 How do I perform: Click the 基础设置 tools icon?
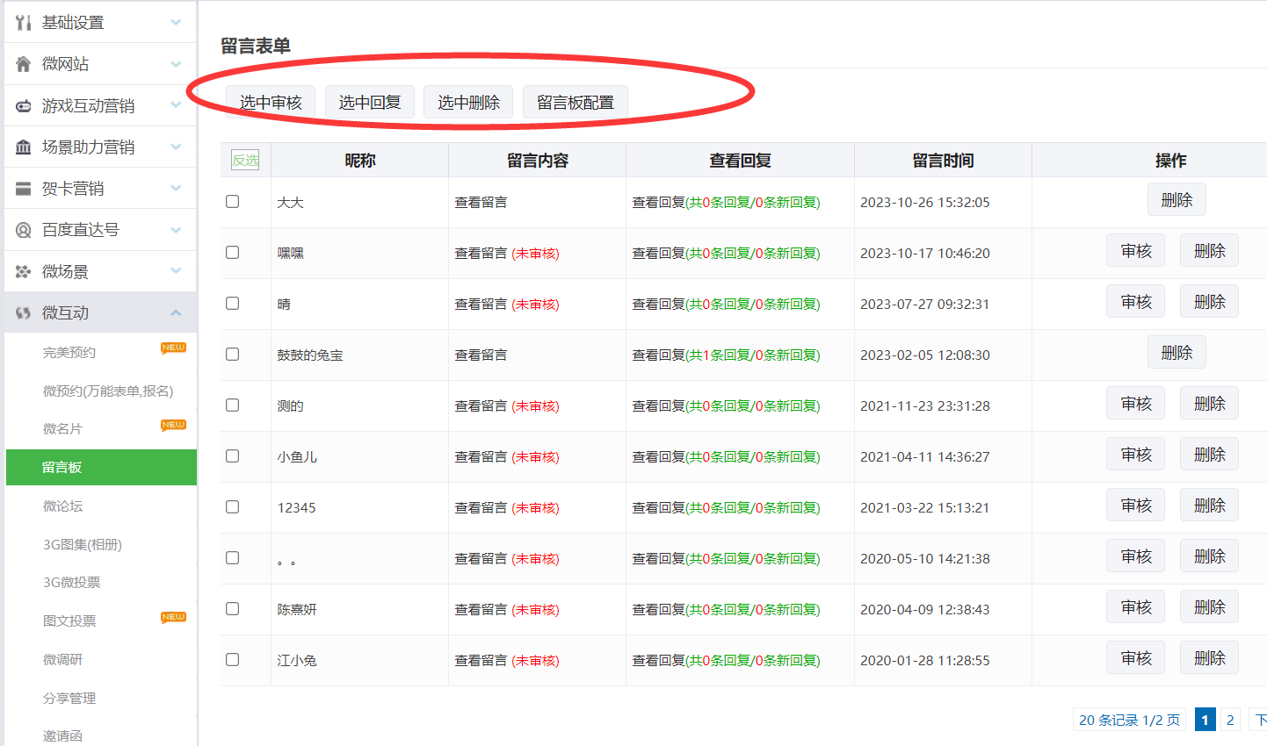tap(24, 23)
